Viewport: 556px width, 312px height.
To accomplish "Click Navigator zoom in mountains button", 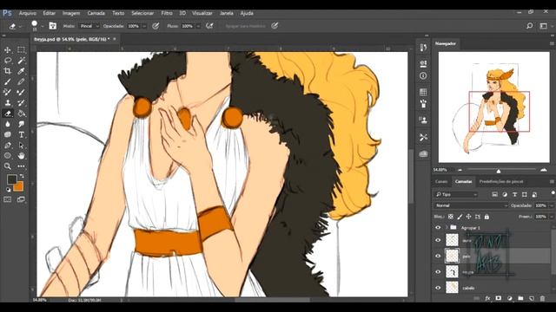I will click(544, 170).
